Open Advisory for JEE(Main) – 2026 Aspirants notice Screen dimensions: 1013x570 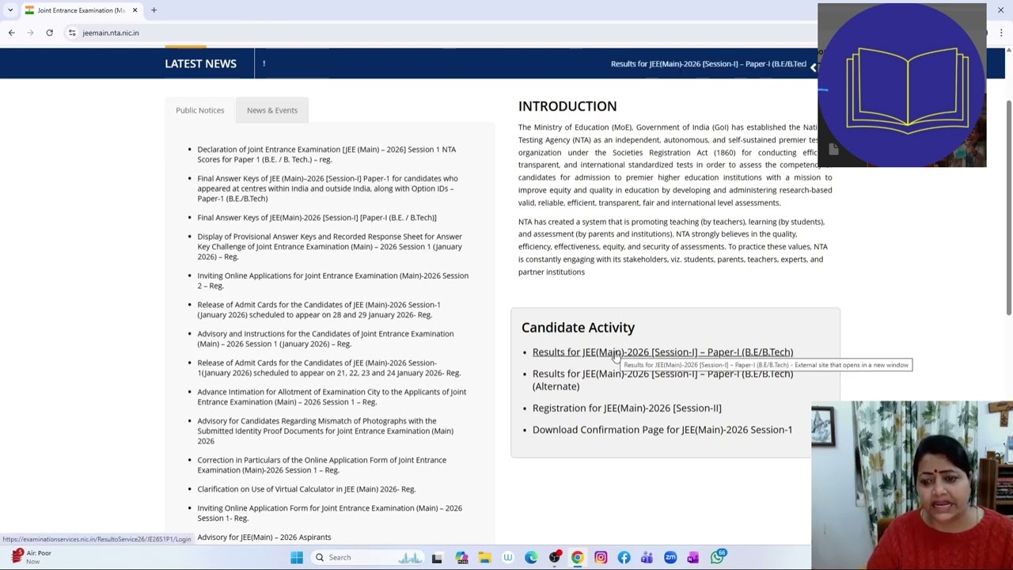point(264,538)
